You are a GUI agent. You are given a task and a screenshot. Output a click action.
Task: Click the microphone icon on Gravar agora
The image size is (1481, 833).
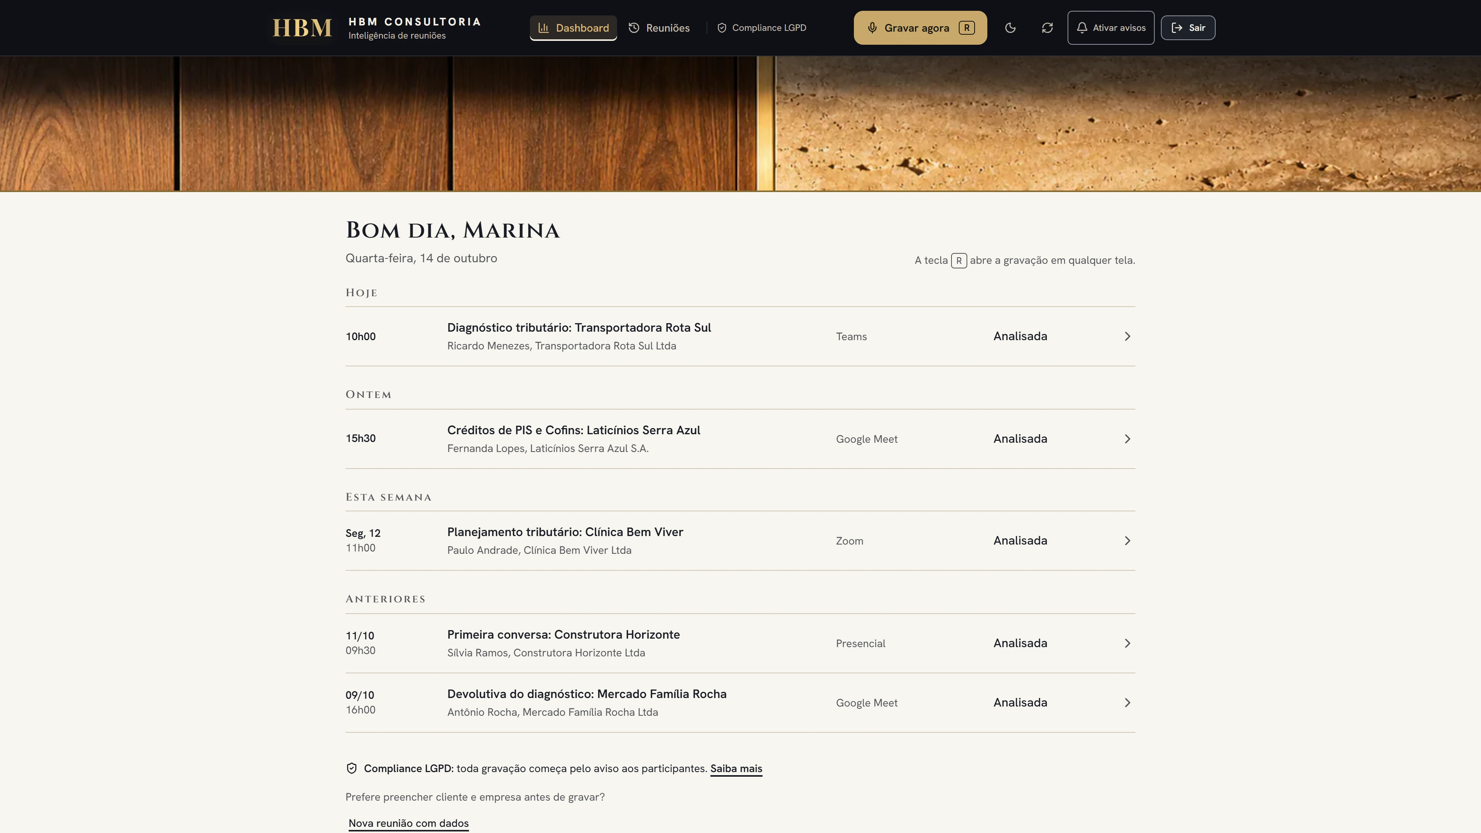tap(872, 28)
